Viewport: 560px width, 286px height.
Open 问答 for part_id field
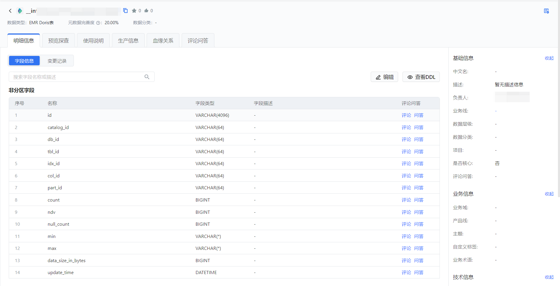419,188
